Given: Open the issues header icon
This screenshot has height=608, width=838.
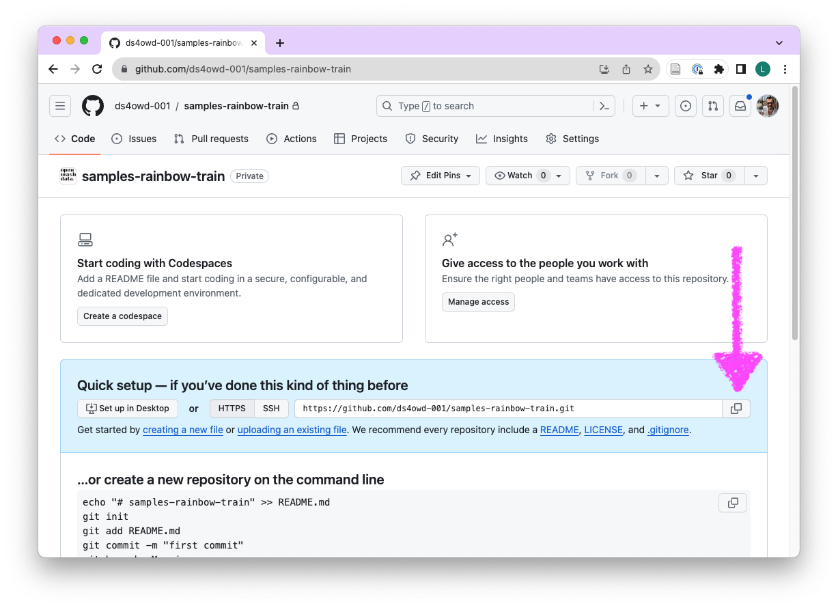Looking at the screenshot, I should click(686, 106).
